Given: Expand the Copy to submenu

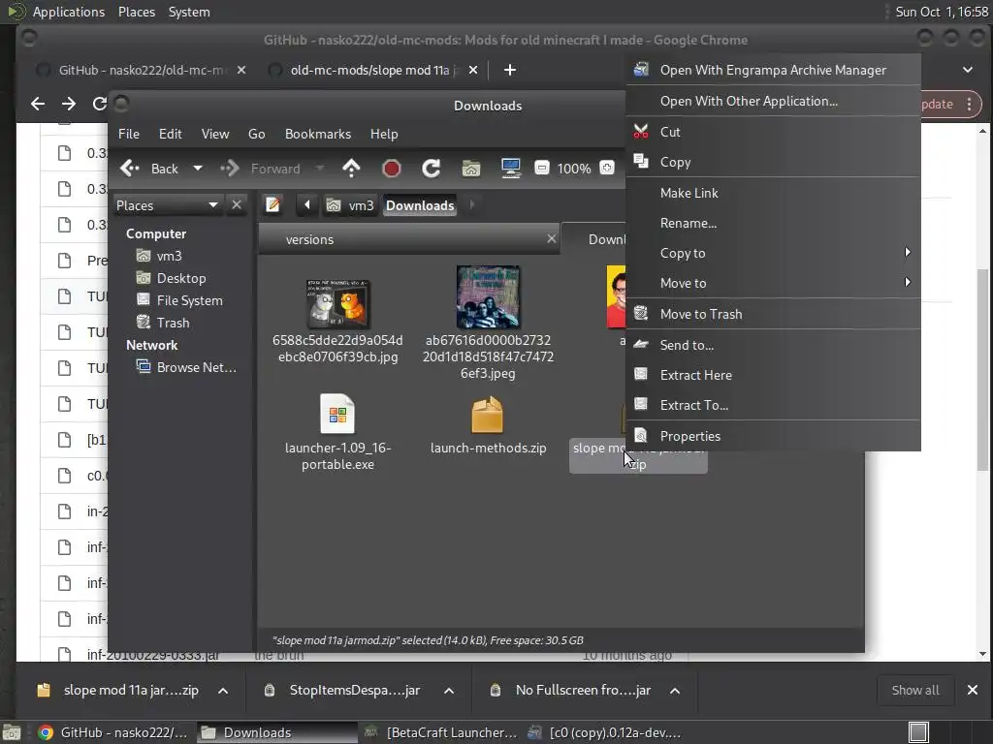Looking at the screenshot, I should tap(773, 253).
